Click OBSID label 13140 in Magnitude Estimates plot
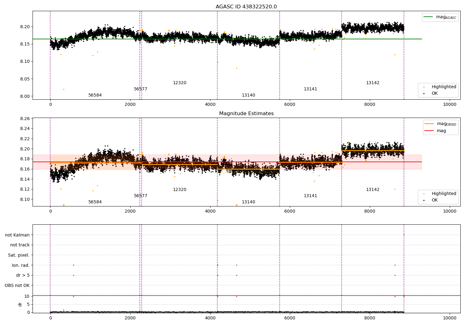 (x=248, y=202)
